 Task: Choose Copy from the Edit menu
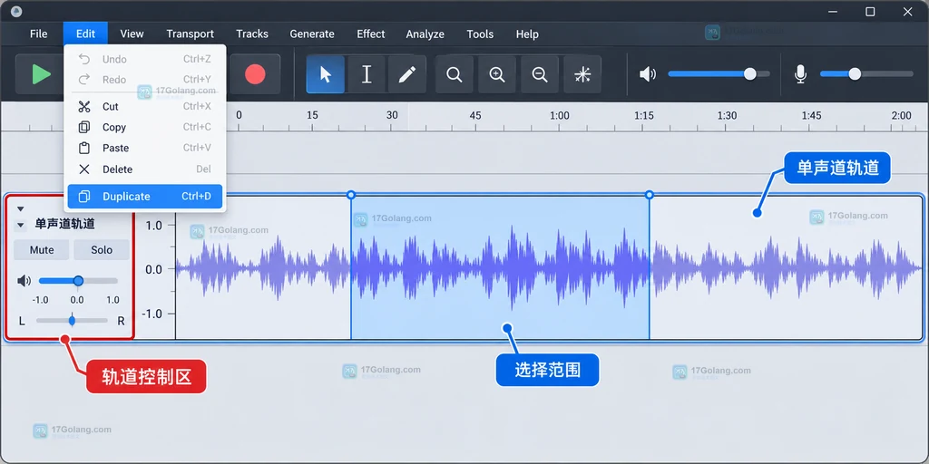click(145, 127)
